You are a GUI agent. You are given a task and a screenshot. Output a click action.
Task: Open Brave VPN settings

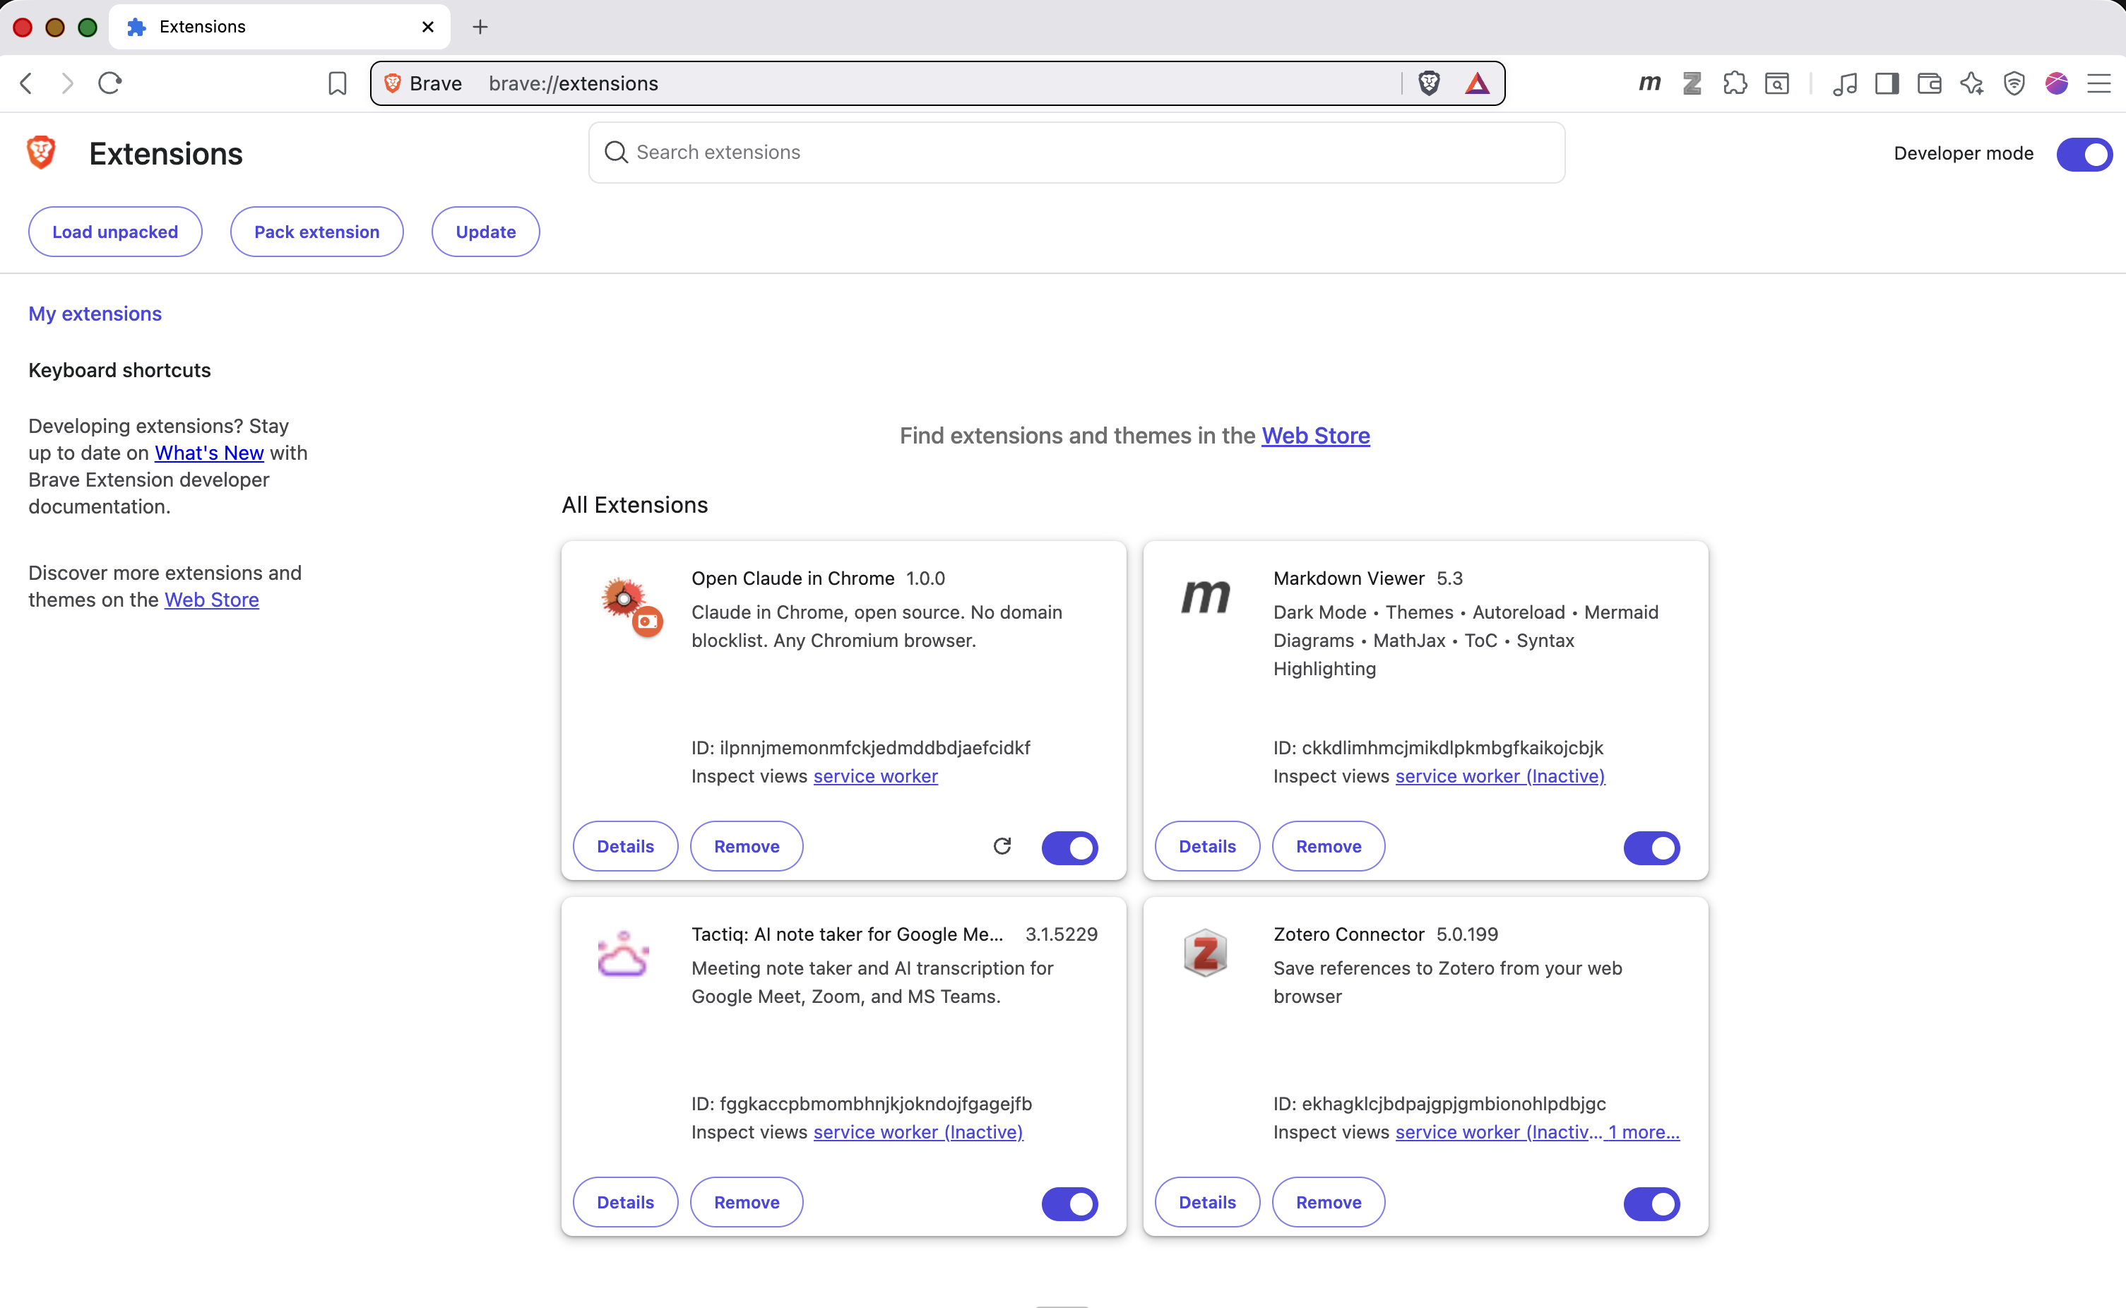point(2015,83)
